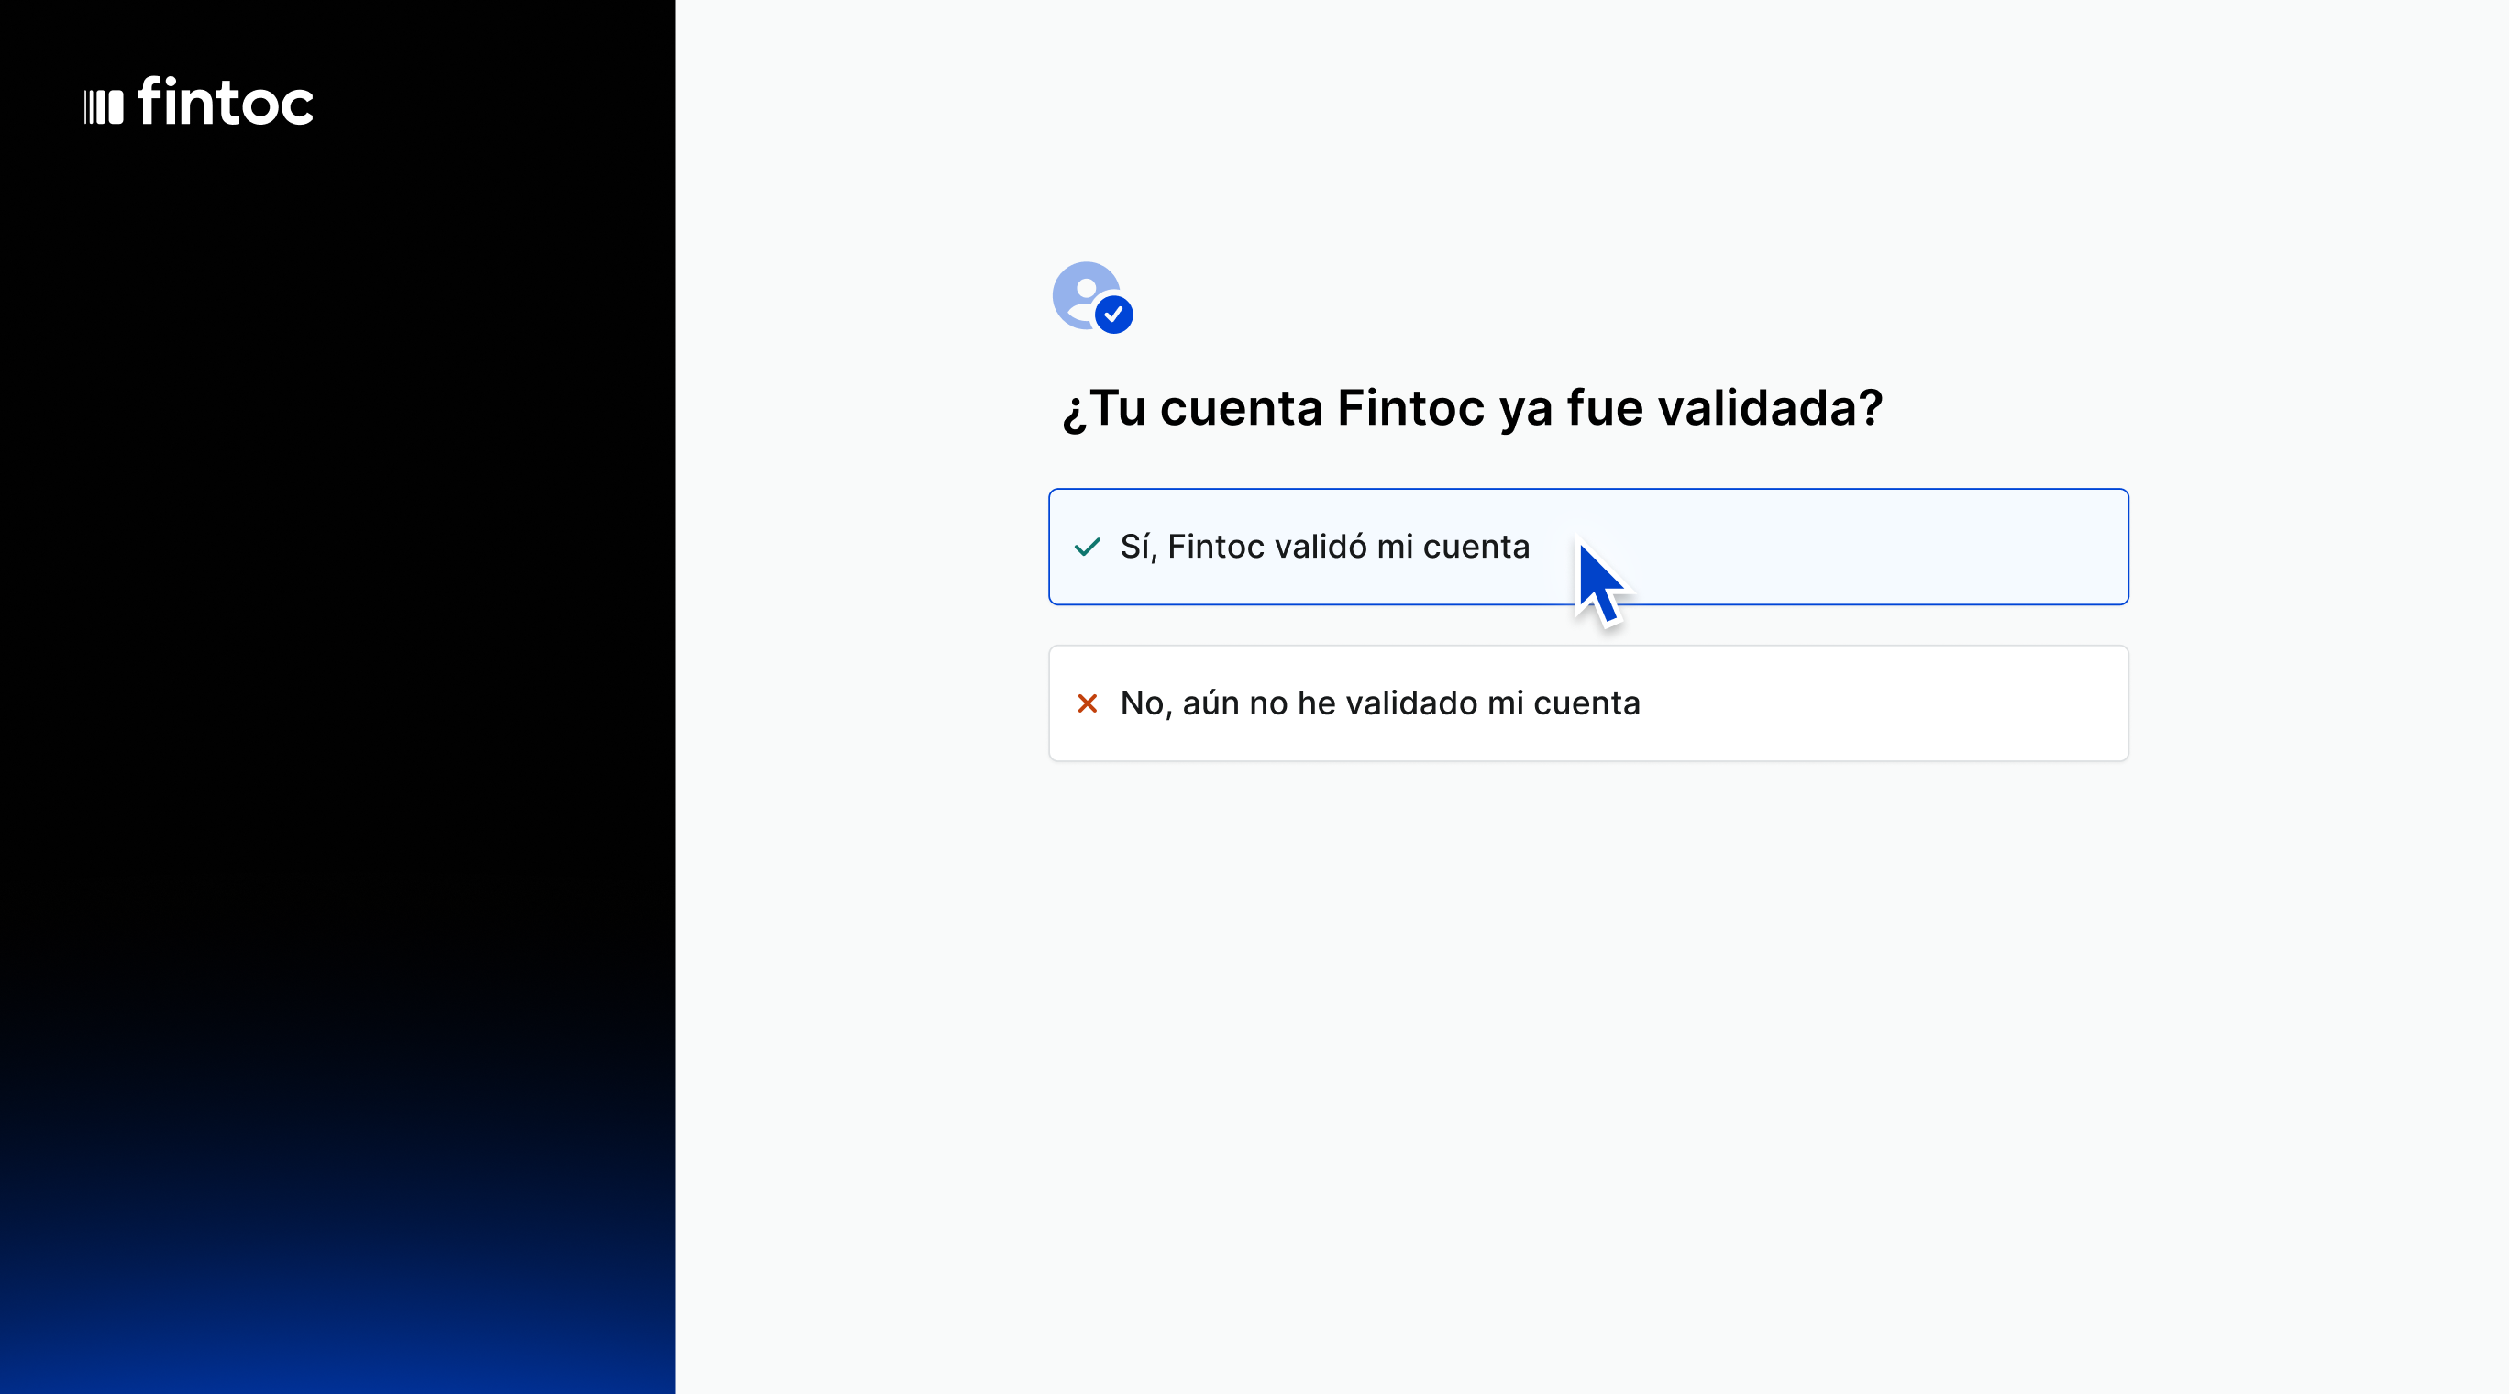Click the word "Fintoc" in the heading
2509x1394 pixels.
pyautogui.click(x=1410, y=407)
